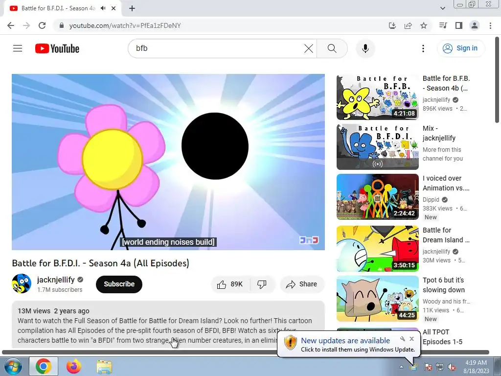Screen dimensions: 501x376
Task: Click the '13M views 2 years ago' text
Action: click(x=53, y=311)
